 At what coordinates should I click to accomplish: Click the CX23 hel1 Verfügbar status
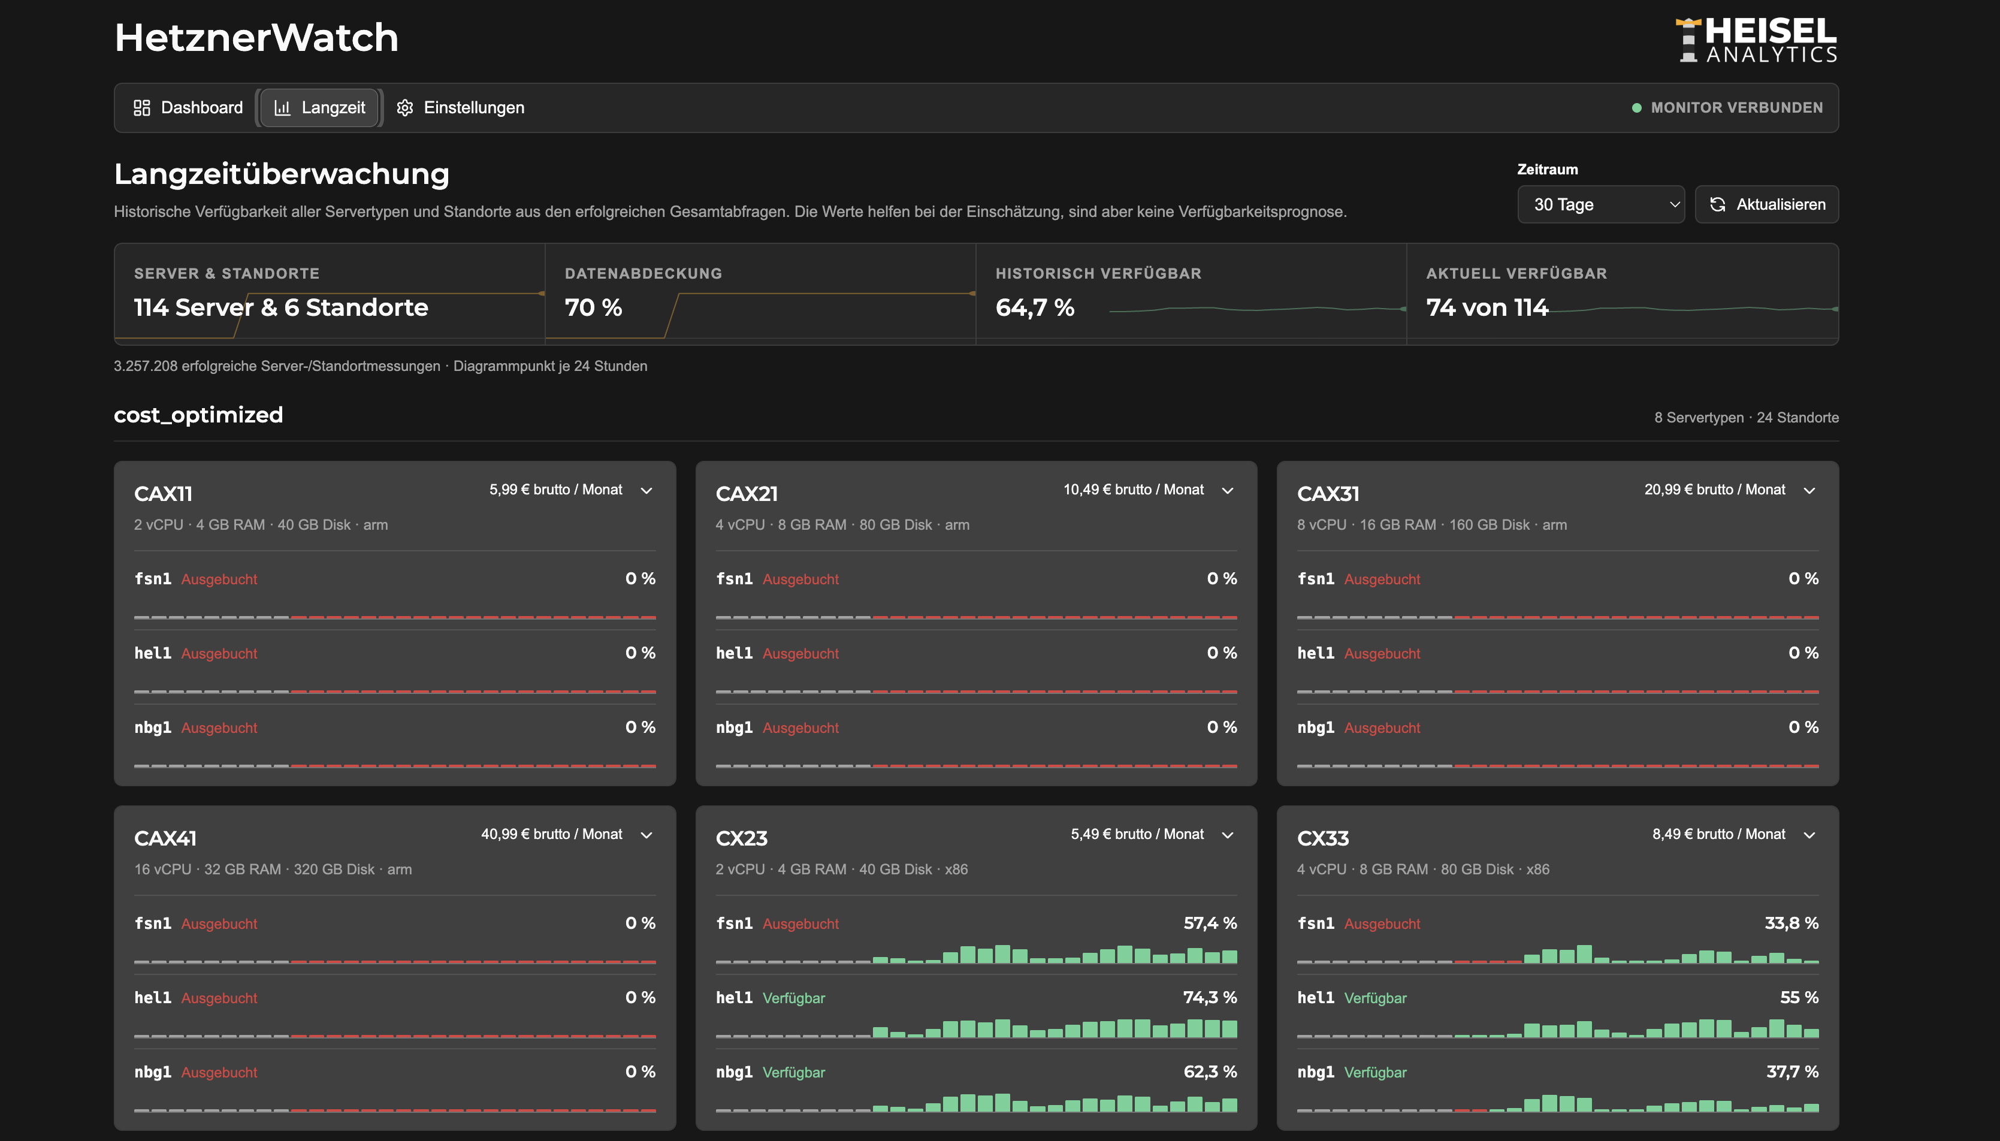(793, 998)
